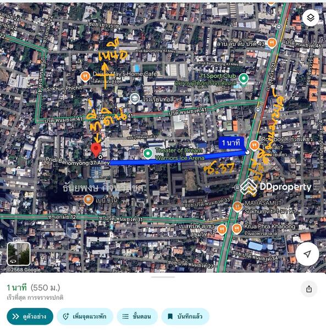Screen dimensions: 326x330
Task: Select the red destination pin
Action: [96, 150]
